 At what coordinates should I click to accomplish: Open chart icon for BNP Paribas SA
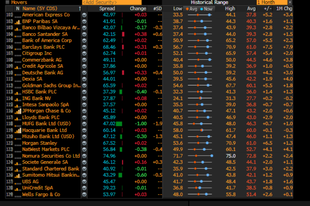tap(84, 21)
